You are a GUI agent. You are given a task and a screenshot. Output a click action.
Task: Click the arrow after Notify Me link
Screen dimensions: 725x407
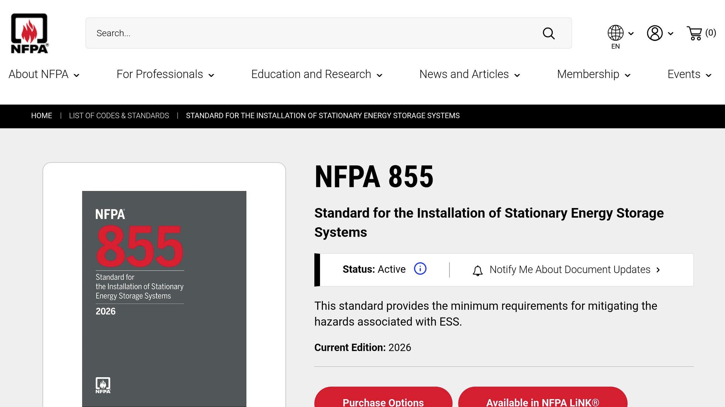[658, 270]
